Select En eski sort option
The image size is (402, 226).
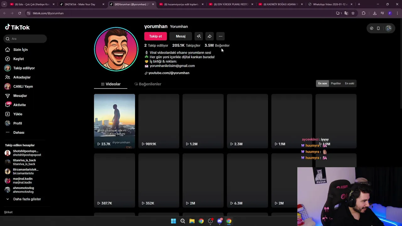pos(350,83)
